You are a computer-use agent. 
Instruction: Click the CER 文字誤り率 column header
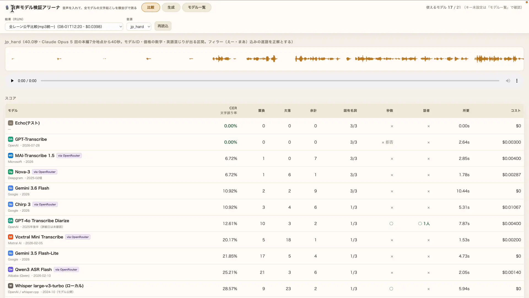click(x=229, y=111)
